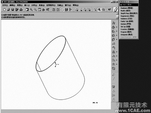Viewport: 151px width, 113px height.
Task: Toggle the shaded display mode icon
Action: (66, 10)
